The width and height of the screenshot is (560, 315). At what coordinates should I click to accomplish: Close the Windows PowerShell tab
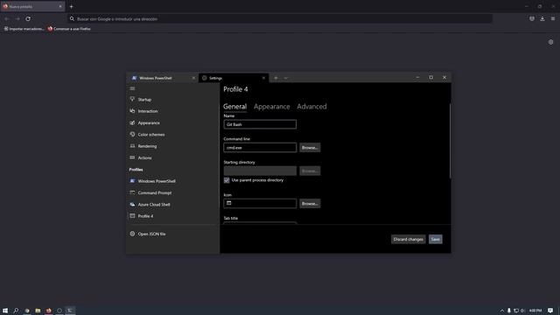[x=193, y=78]
